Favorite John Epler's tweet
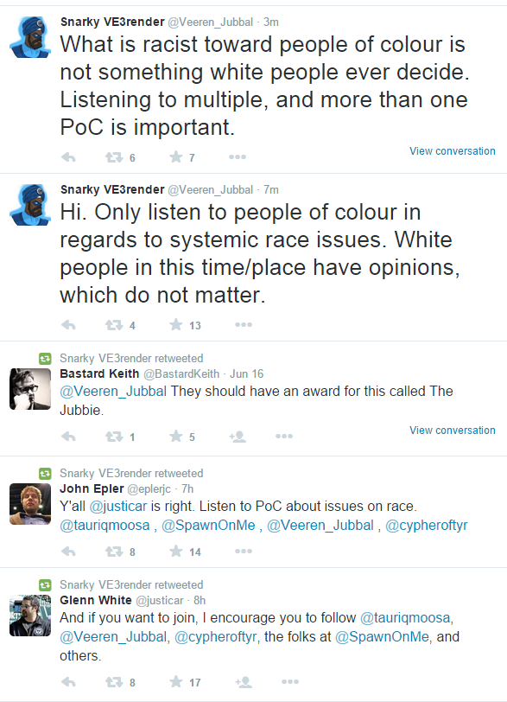The width and height of the screenshot is (507, 702). 176,551
